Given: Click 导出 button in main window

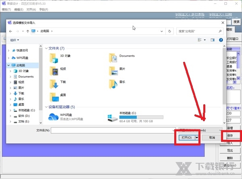Looking at the screenshot, I should pos(230,151).
